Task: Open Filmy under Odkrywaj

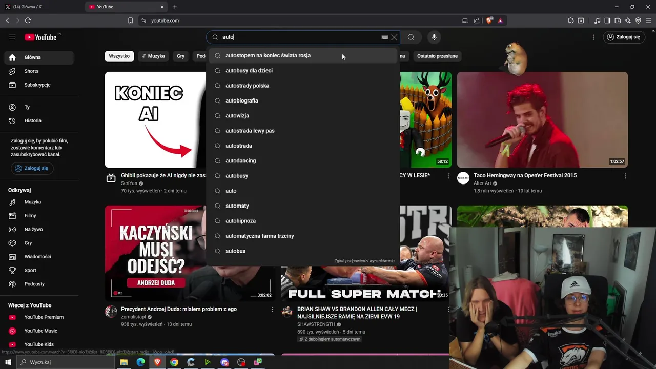Action: pos(39,216)
